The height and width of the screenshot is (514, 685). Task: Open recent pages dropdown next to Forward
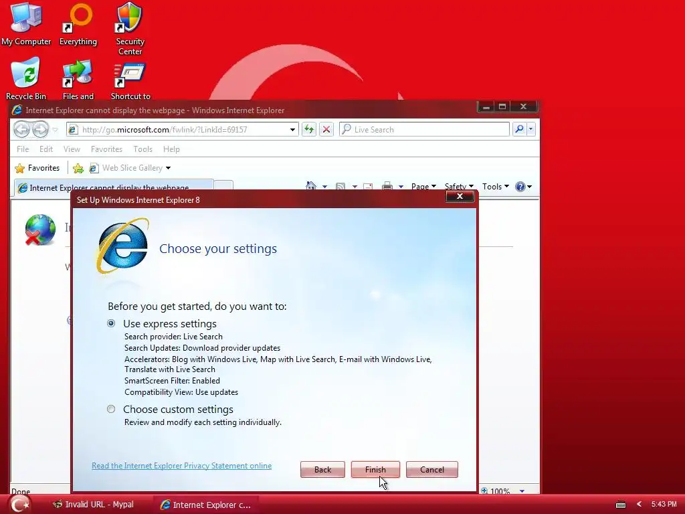(x=55, y=130)
